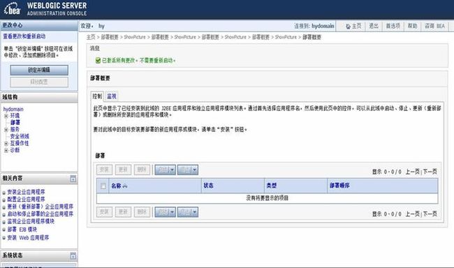Open the 启动 dropdown above the table
Image resolution: width=454 pixels, height=268 pixels.
tap(165, 170)
